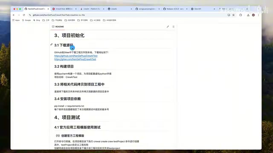This screenshot has height=153, width=273.
Task: Open the README outline list icon
Action: pos(173,27)
